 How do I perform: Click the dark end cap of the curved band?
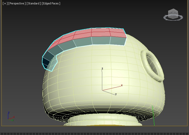tap(47, 61)
